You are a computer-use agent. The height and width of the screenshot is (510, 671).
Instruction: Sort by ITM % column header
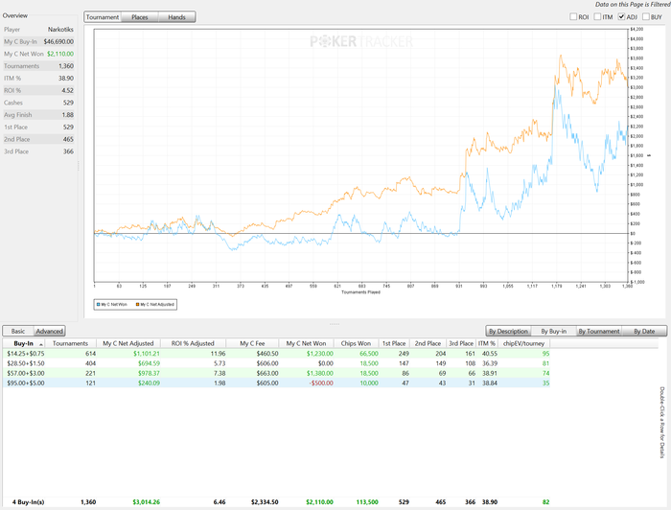click(x=487, y=343)
